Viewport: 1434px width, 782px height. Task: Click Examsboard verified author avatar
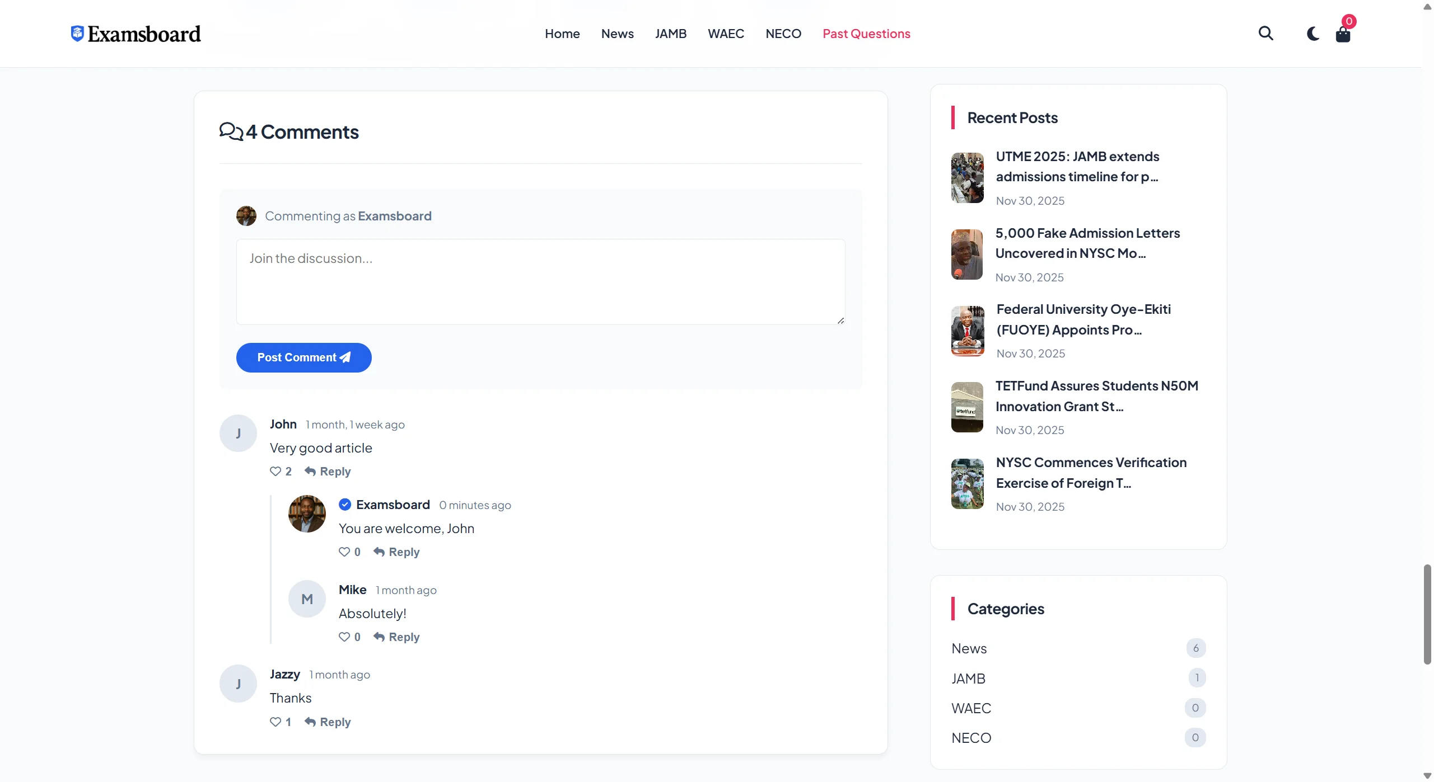(x=307, y=514)
